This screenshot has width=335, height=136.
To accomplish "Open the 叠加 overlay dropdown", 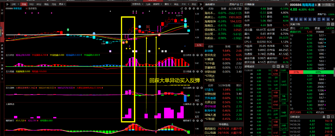I will [168, 4].
